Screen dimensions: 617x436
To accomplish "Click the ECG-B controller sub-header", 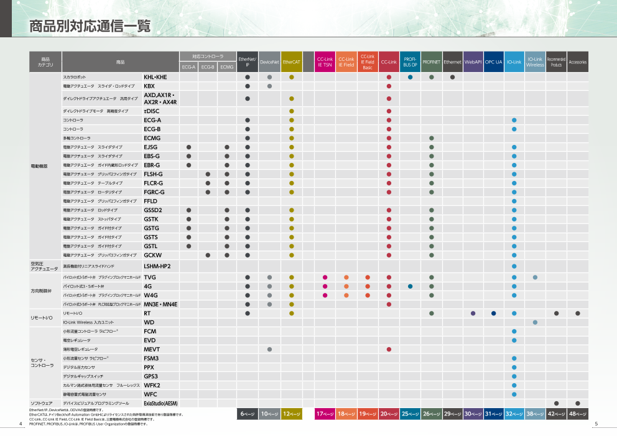I will (208, 67).
